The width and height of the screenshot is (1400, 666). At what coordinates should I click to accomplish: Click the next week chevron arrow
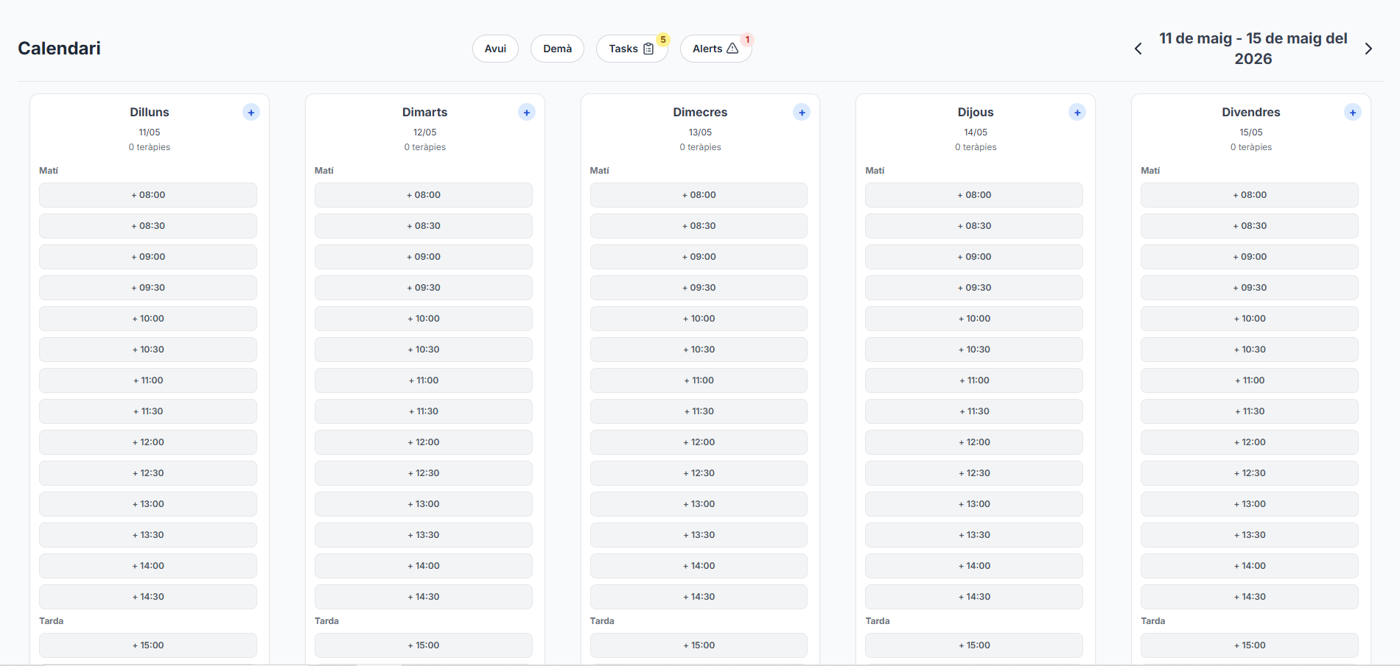click(x=1368, y=48)
